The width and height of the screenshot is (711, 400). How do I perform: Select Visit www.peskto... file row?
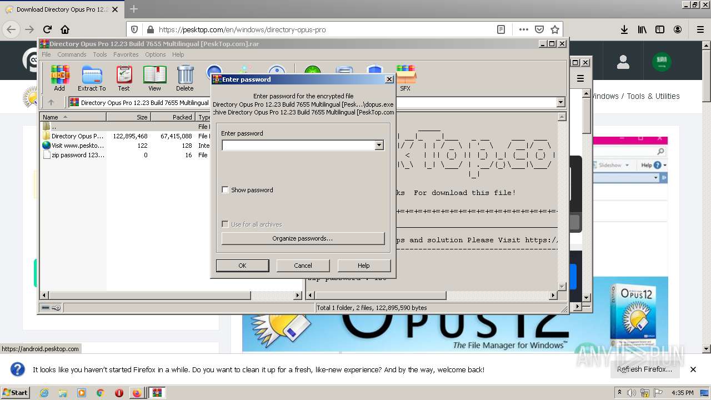pos(125,146)
